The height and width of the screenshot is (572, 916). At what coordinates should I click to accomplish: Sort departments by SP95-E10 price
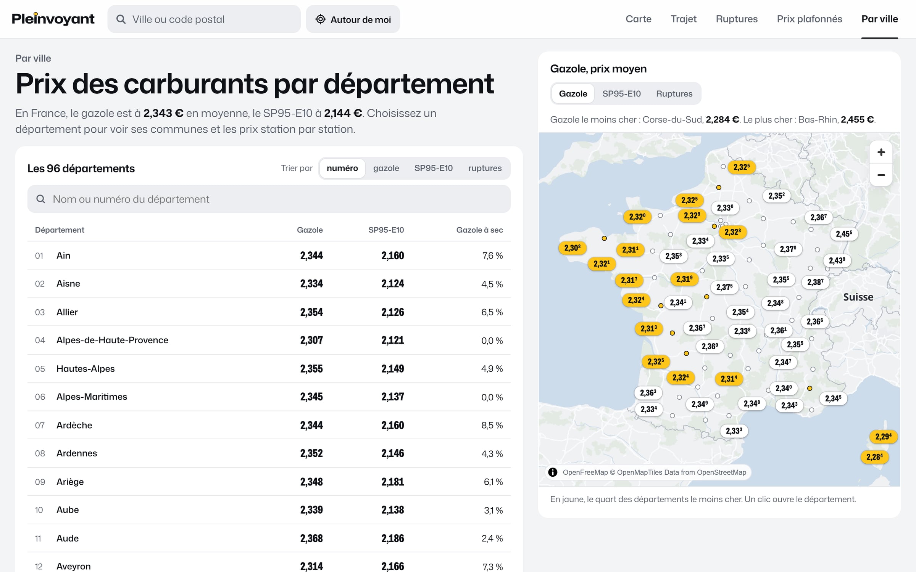coord(434,168)
